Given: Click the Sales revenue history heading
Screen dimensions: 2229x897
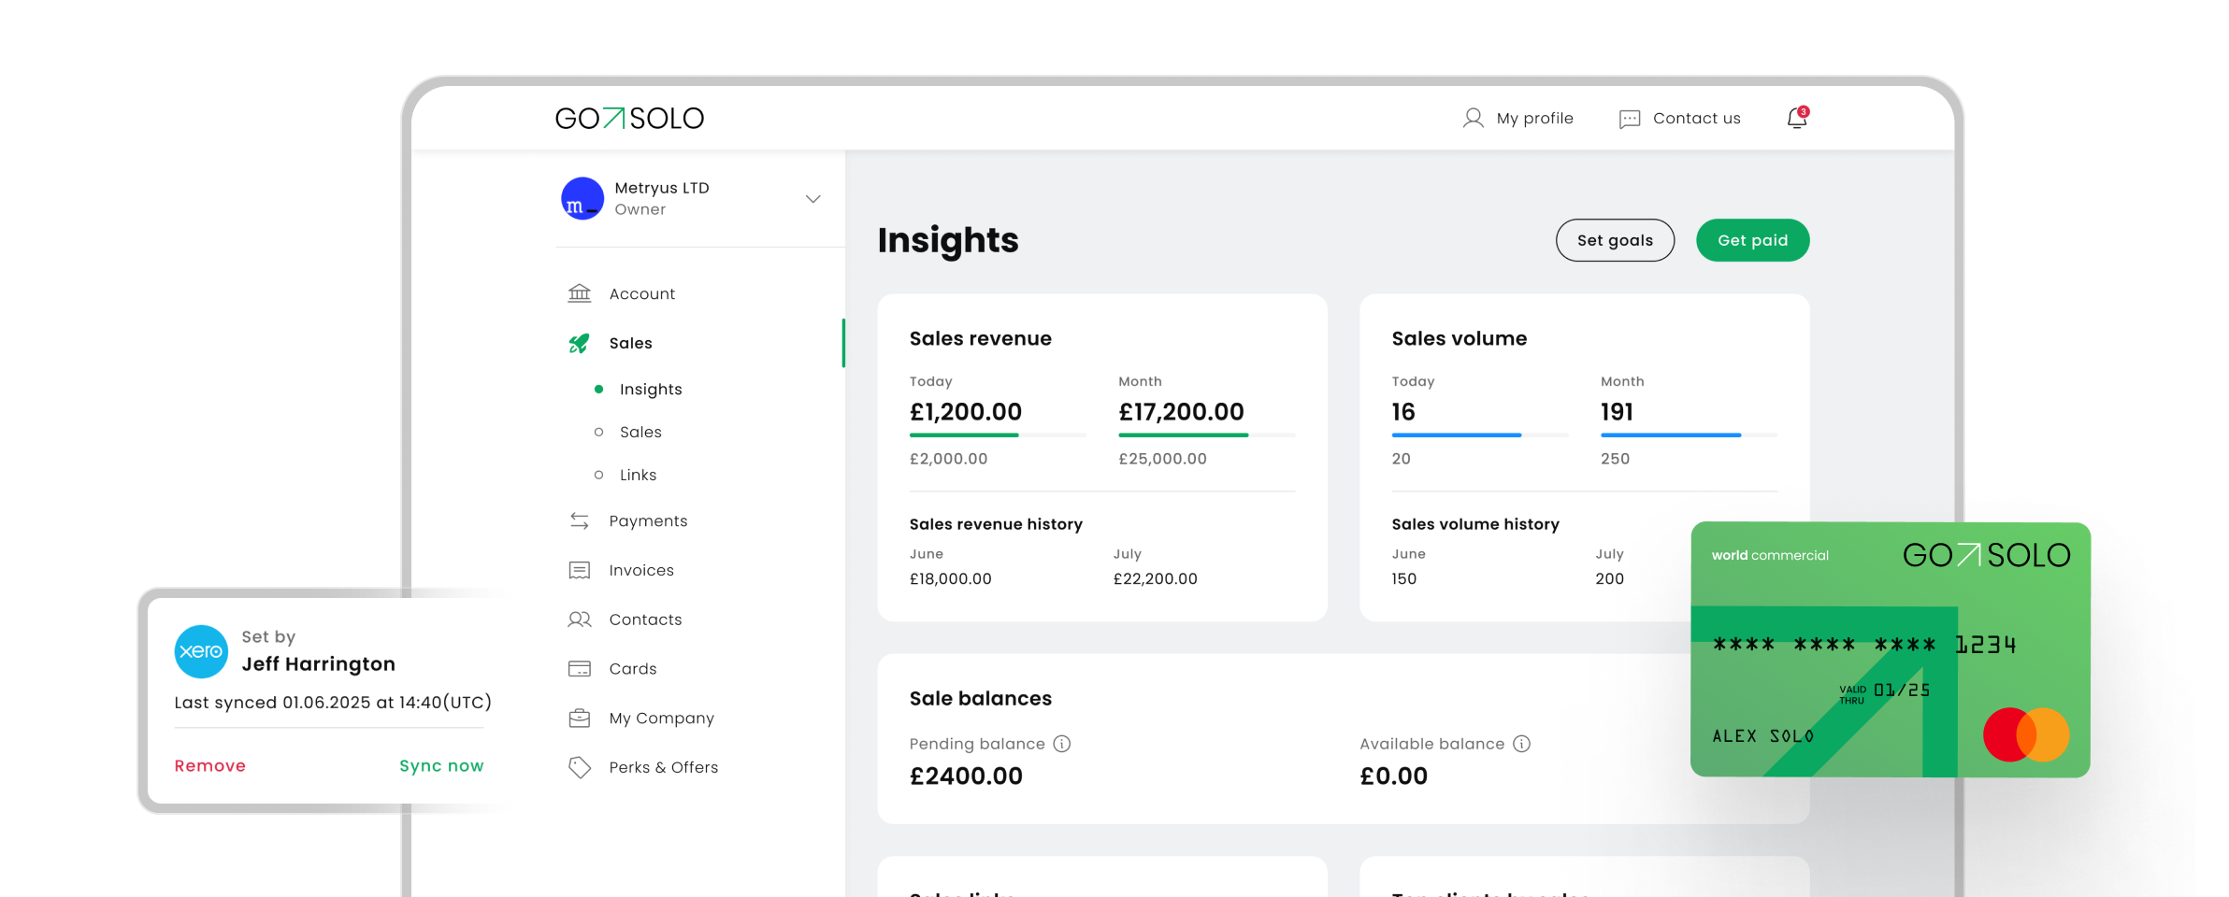Looking at the screenshot, I should pyautogui.click(x=996, y=524).
